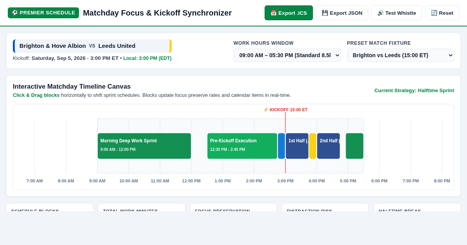This screenshot has width=467, height=245.
Task: Open the Work Hours Window dropdown
Action: 287,55
